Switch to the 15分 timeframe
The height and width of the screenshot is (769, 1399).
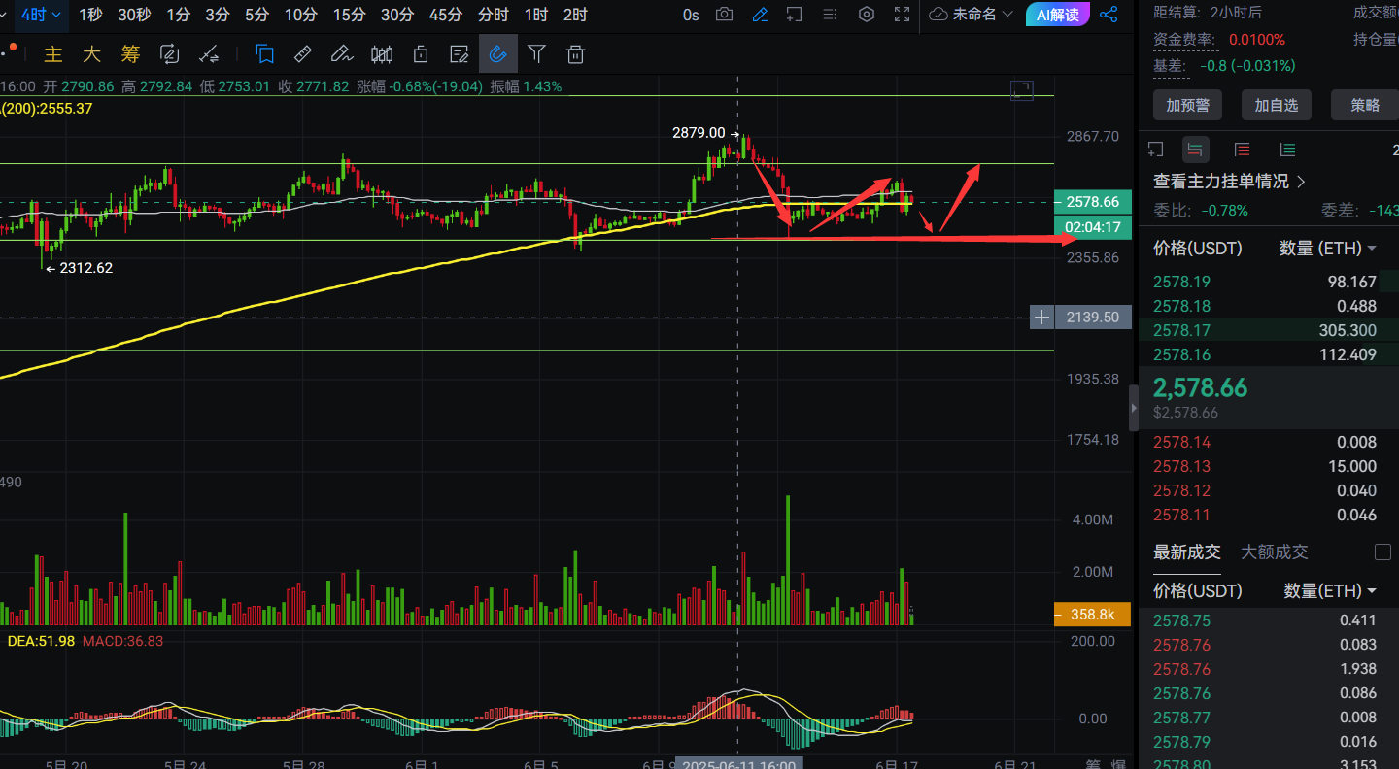pos(349,15)
